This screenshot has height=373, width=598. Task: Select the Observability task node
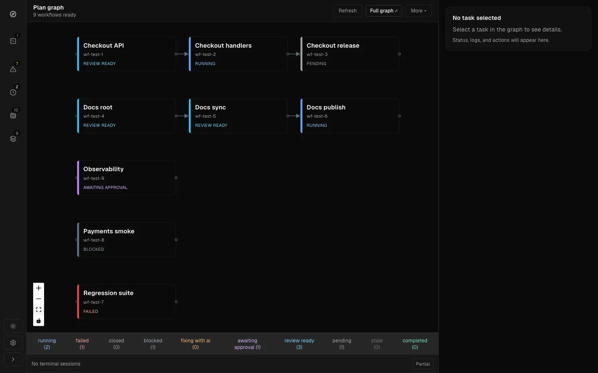[126, 178]
